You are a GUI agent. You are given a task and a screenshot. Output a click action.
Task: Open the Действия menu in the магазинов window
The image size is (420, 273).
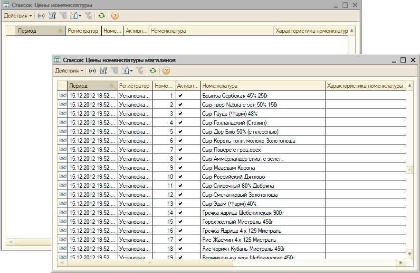click(69, 71)
